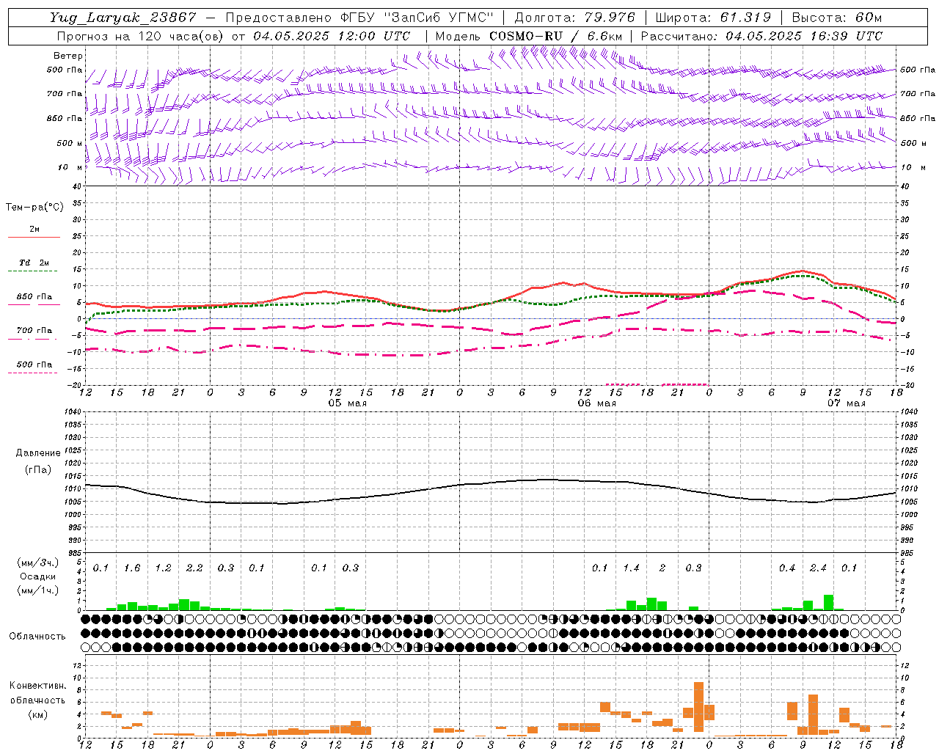Click the dashed line sample under '500 гПа' legend
Viewport: 939px width, 751px height.
[x=33, y=373]
